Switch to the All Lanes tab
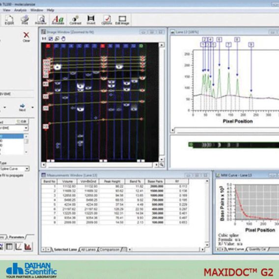Viewport: 279px width, 279px height. pos(88,250)
